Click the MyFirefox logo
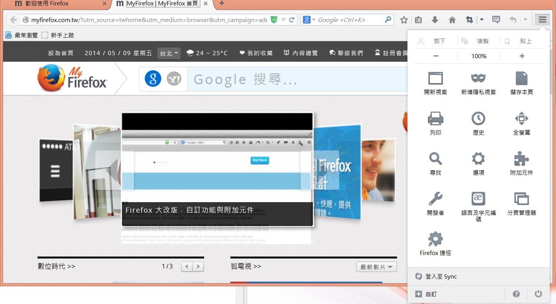The image size is (556, 304). pos(73,78)
